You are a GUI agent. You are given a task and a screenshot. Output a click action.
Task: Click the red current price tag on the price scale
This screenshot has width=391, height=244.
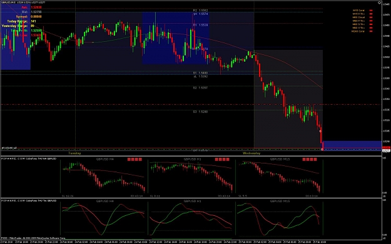click(x=386, y=148)
